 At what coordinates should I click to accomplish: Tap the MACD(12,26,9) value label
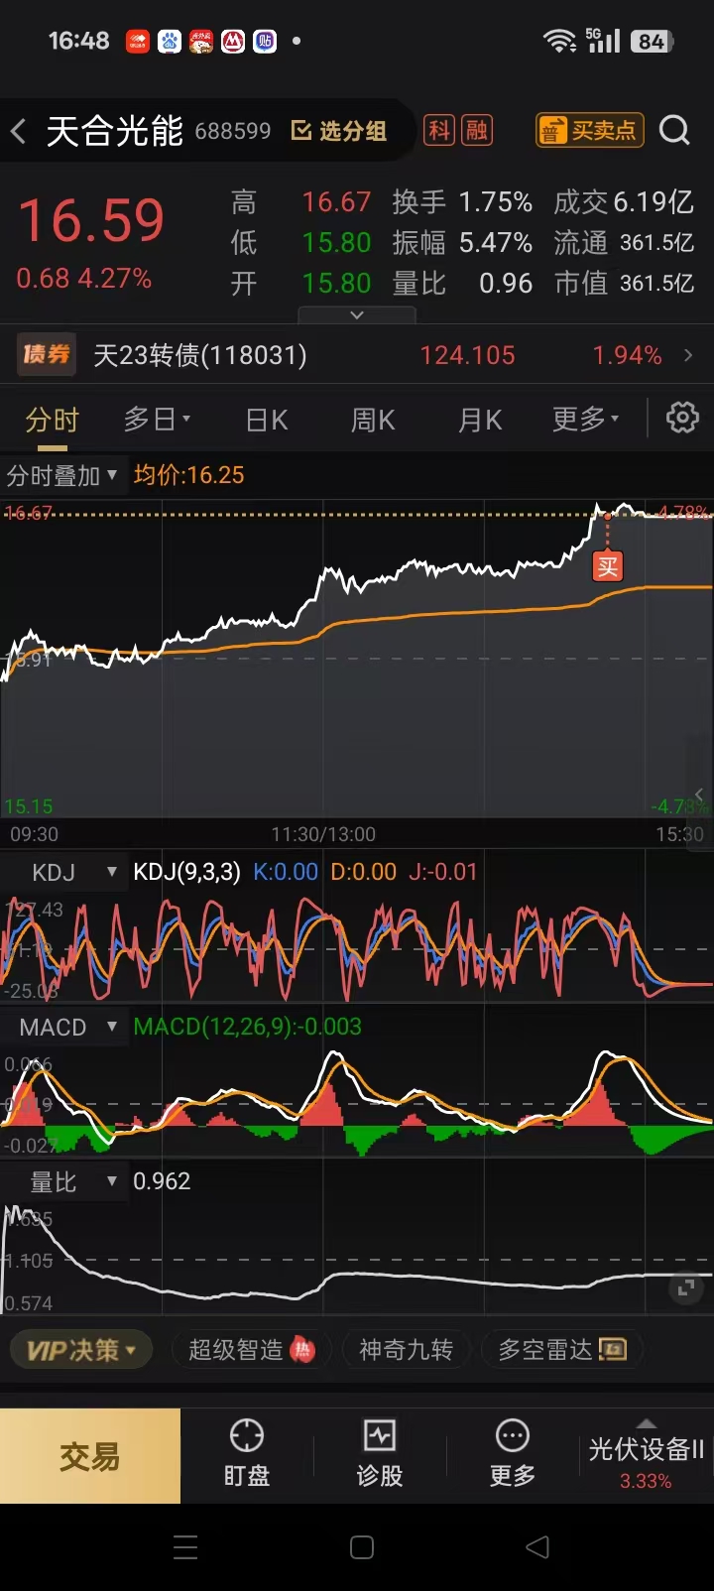click(x=248, y=1027)
